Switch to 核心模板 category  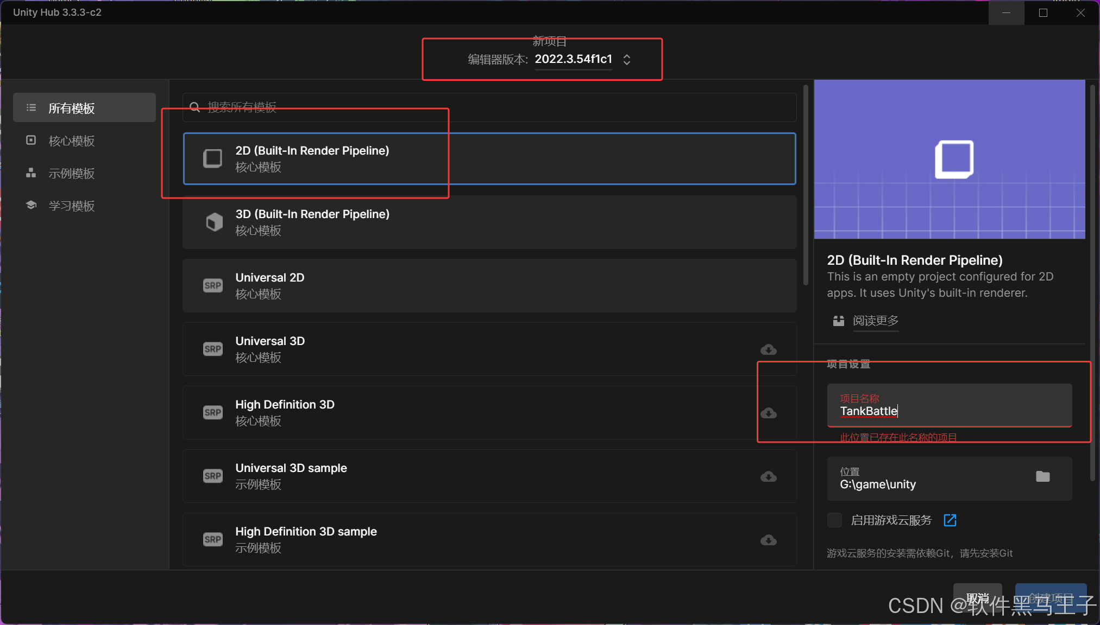72,141
